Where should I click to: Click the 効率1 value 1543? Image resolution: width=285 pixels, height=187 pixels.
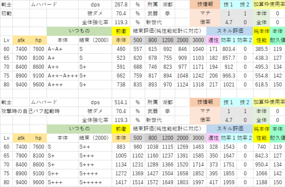[x=229, y=147]
